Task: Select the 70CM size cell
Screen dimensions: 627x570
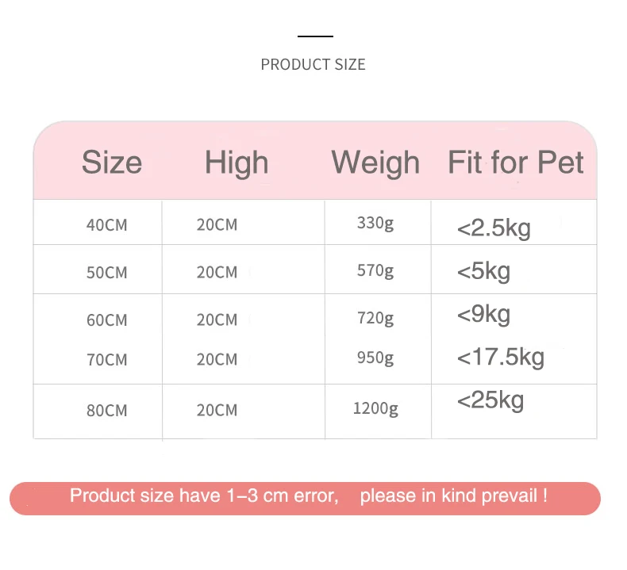Action: coord(106,360)
